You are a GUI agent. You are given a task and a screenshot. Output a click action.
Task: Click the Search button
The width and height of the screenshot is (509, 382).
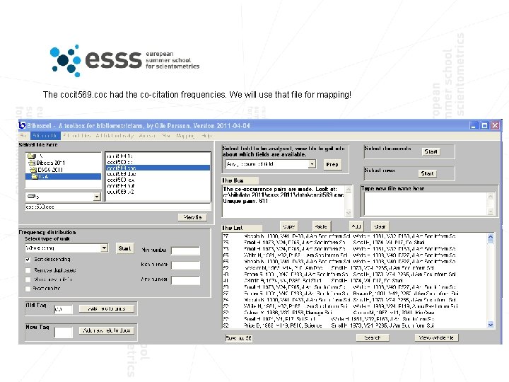point(373,337)
